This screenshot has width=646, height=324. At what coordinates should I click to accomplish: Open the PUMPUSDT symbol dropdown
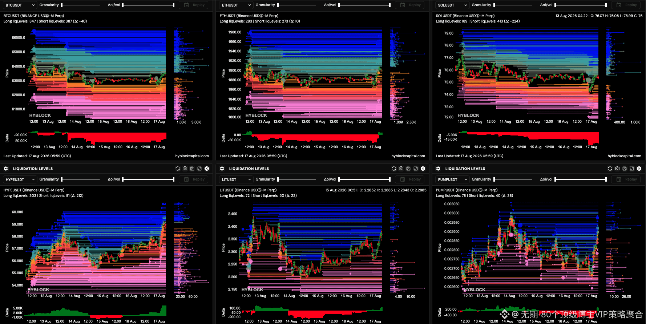[x=452, y=179]
